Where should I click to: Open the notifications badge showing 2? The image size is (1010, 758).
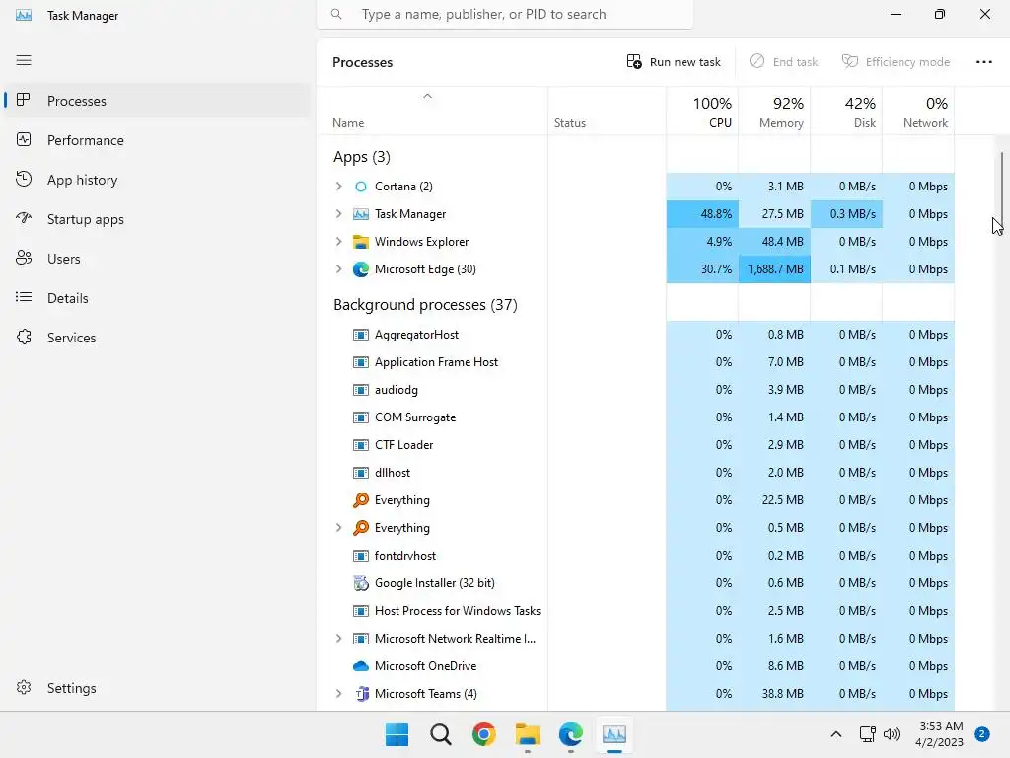982,733
